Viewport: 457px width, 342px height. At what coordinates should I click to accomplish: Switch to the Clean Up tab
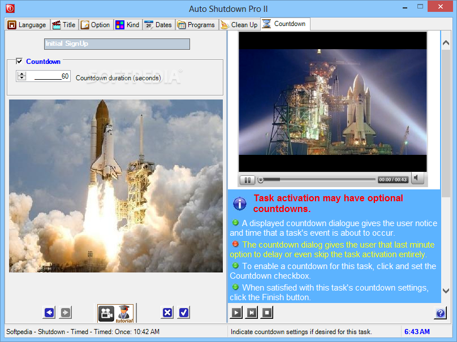239,25
